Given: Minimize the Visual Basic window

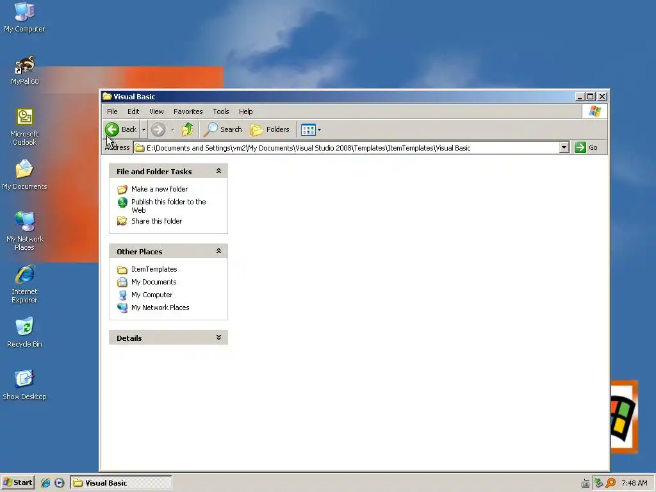Looking at the screenshot, I should click(580, 97).
